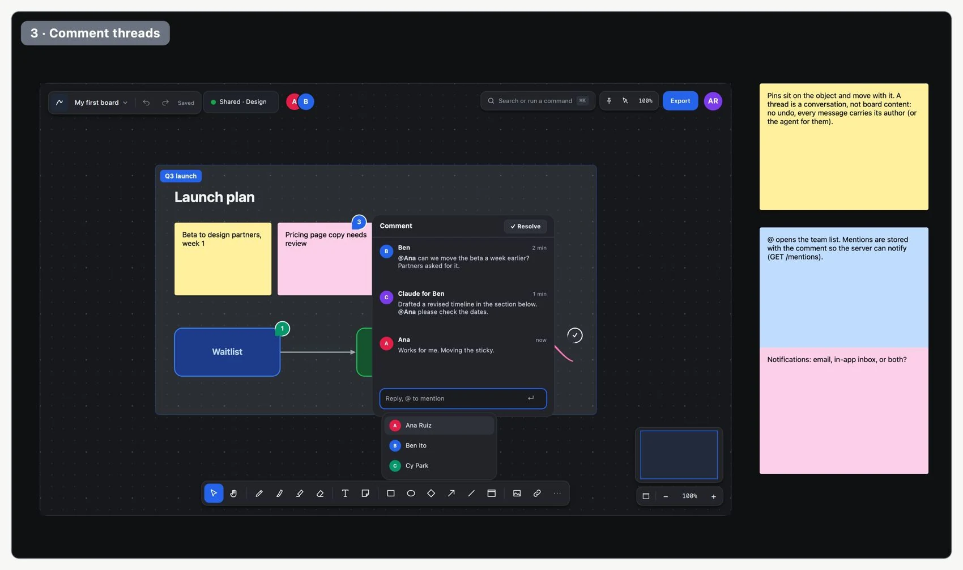Click the Export button
Image resolution: width=963 pixels, height=570 pixels.
680,101
